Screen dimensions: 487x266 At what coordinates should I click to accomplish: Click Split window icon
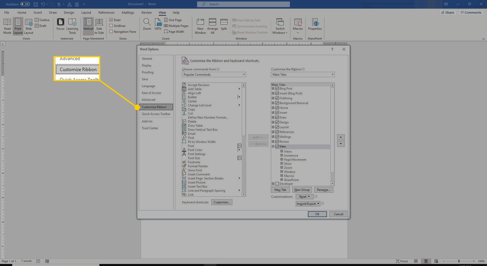click(x=224, y=24)
